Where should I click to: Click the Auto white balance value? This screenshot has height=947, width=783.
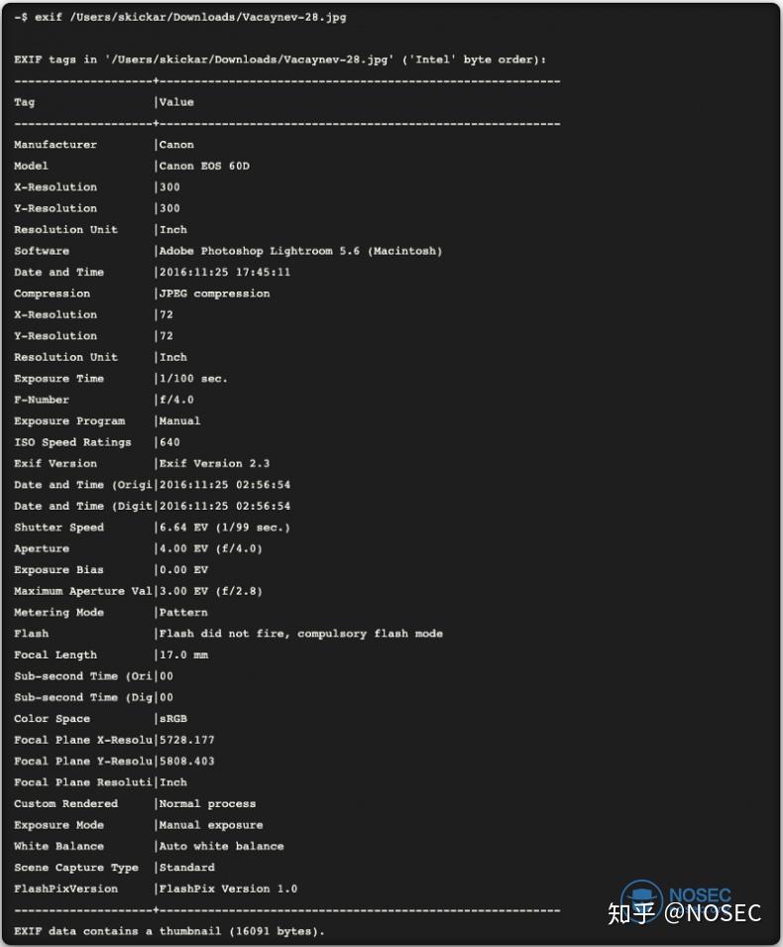pos(221,846)
